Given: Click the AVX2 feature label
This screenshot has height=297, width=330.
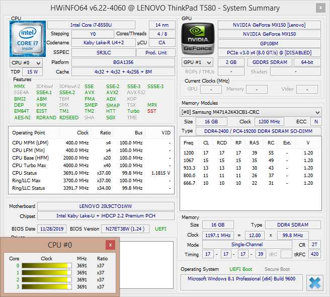Looking at the screenshot, I should click(x=112, y=93).
